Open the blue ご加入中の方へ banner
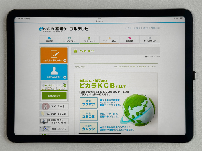This screenshot has width=202, height=151. pos(54,72)
